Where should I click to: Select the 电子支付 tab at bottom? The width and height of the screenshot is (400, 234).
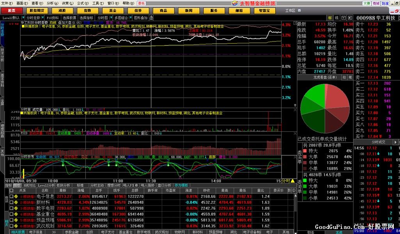(108, 232)
